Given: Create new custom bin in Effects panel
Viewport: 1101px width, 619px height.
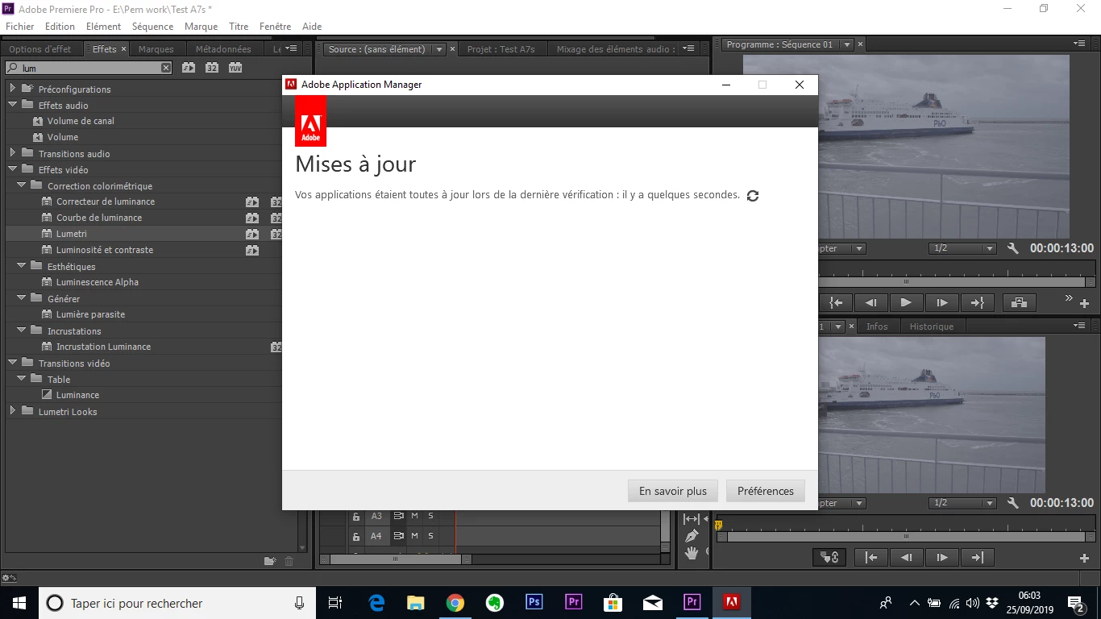Looking at the screenshot, I should (x=270, y=561).
